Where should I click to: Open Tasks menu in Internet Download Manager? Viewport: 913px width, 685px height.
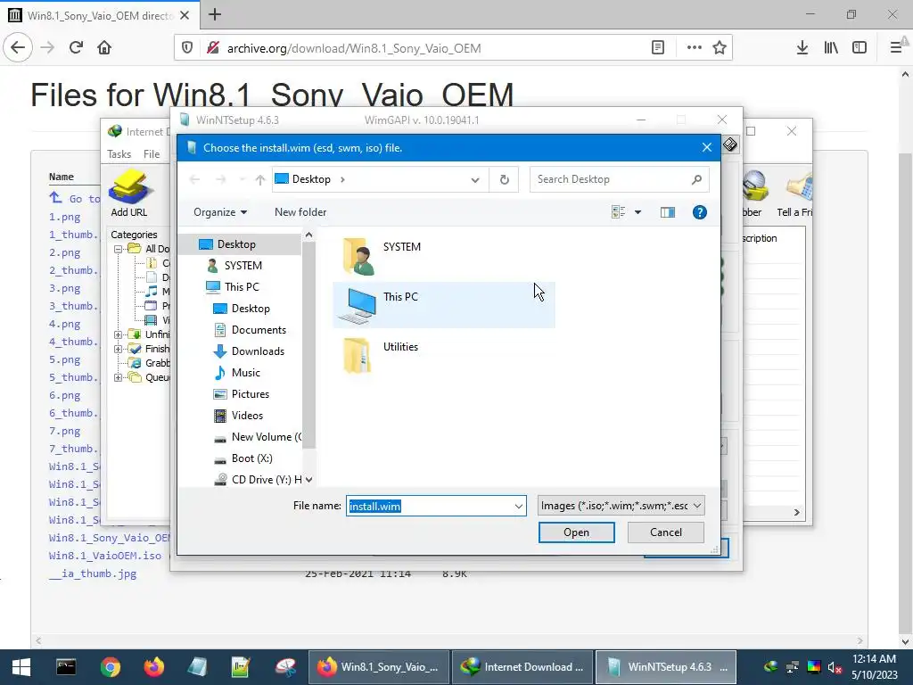(119, 154)
